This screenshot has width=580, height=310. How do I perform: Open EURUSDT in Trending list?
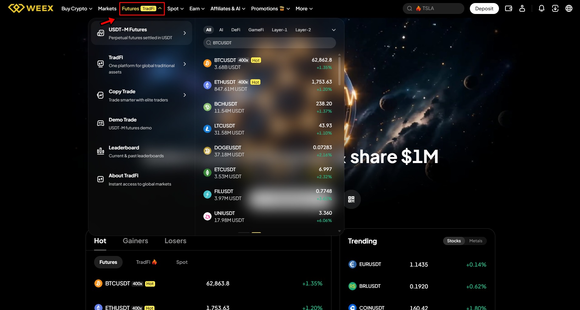click(417, 264)
